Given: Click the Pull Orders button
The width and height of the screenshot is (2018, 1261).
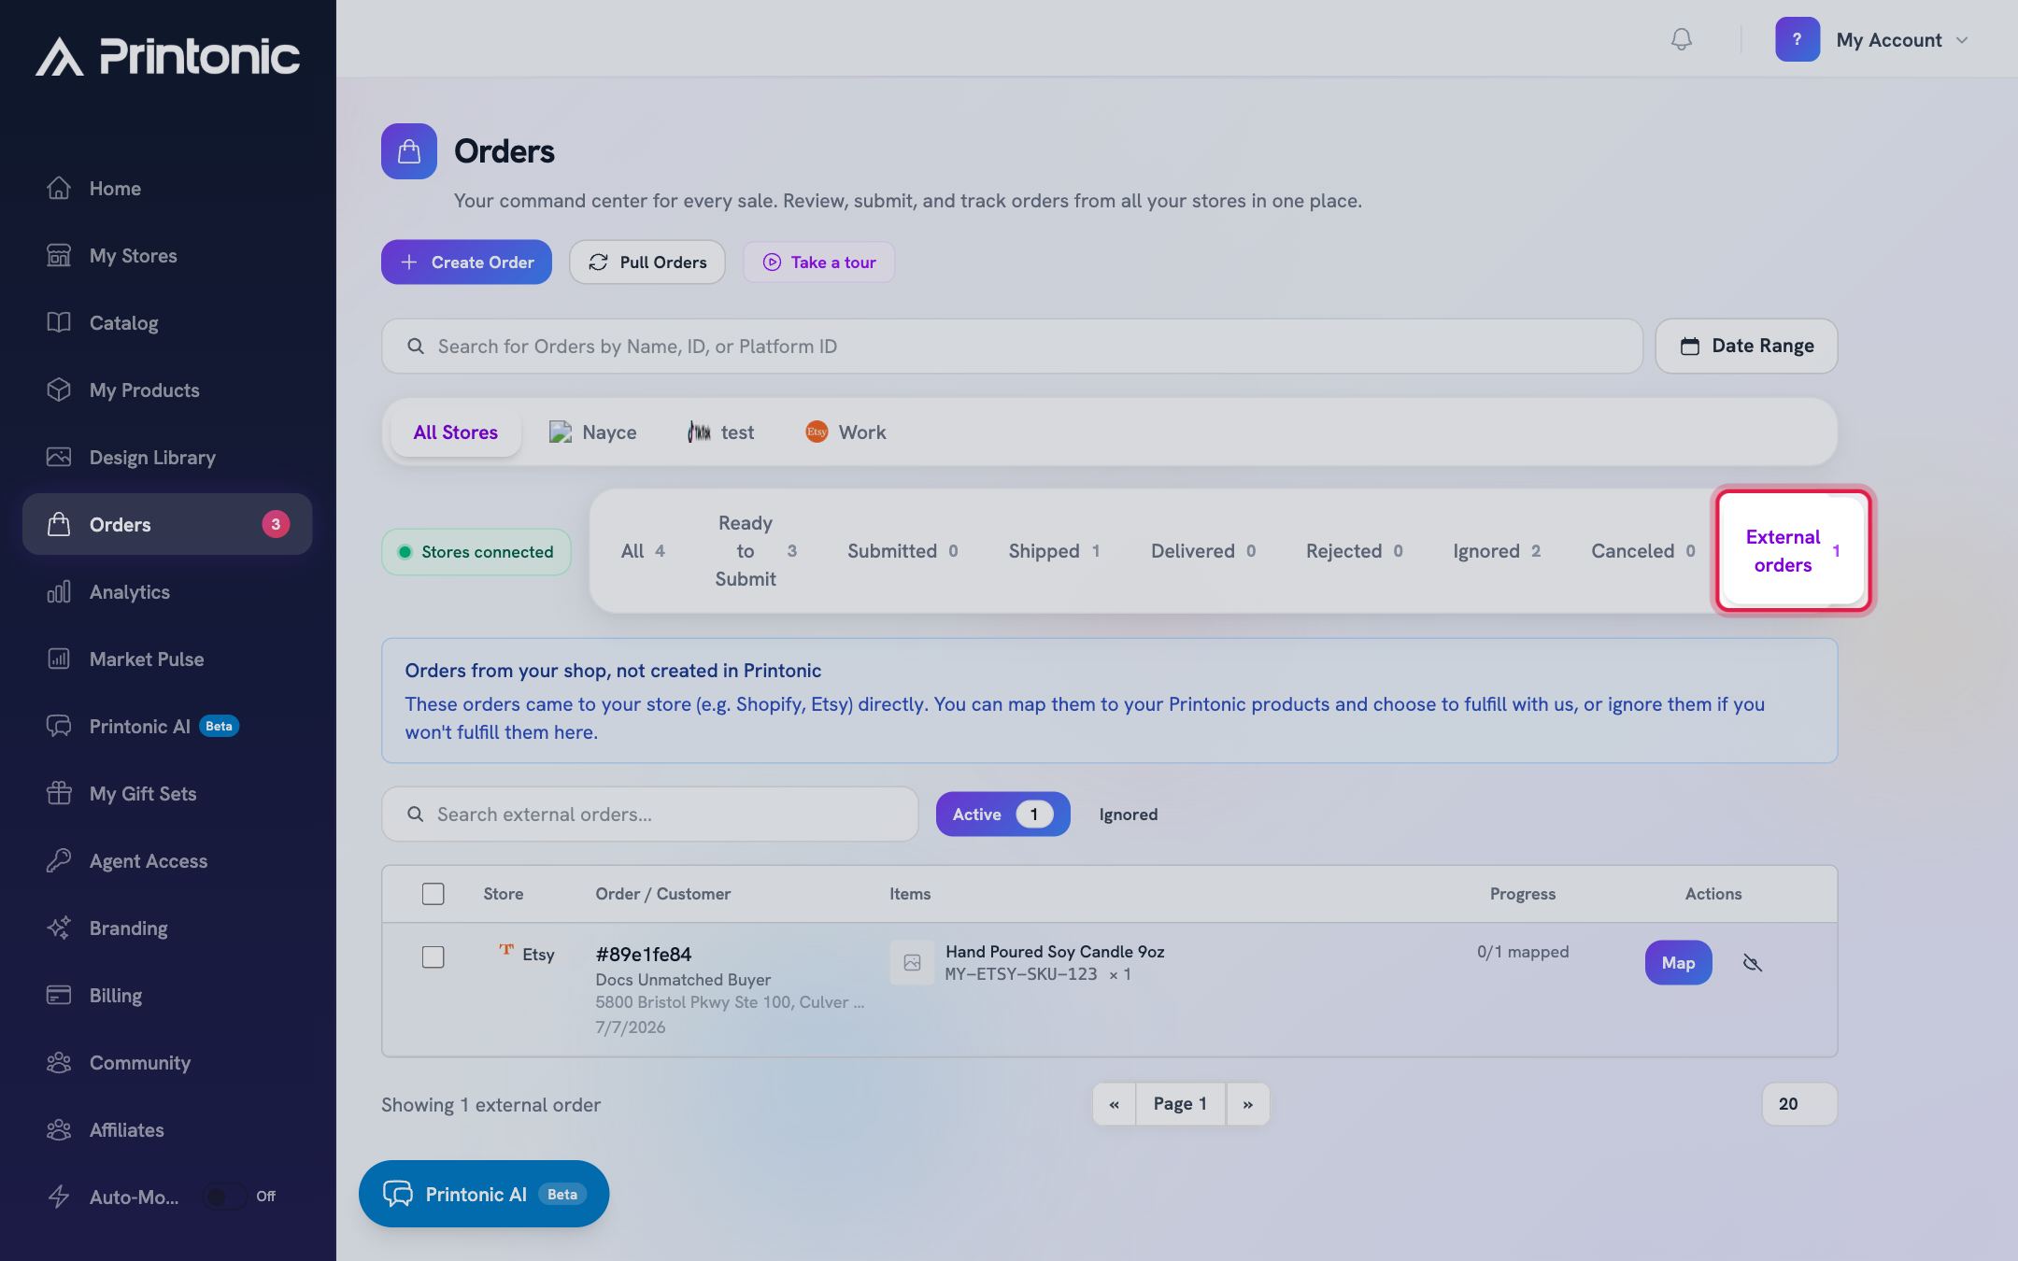Looking at the screenshot, I should click(647, 262).
